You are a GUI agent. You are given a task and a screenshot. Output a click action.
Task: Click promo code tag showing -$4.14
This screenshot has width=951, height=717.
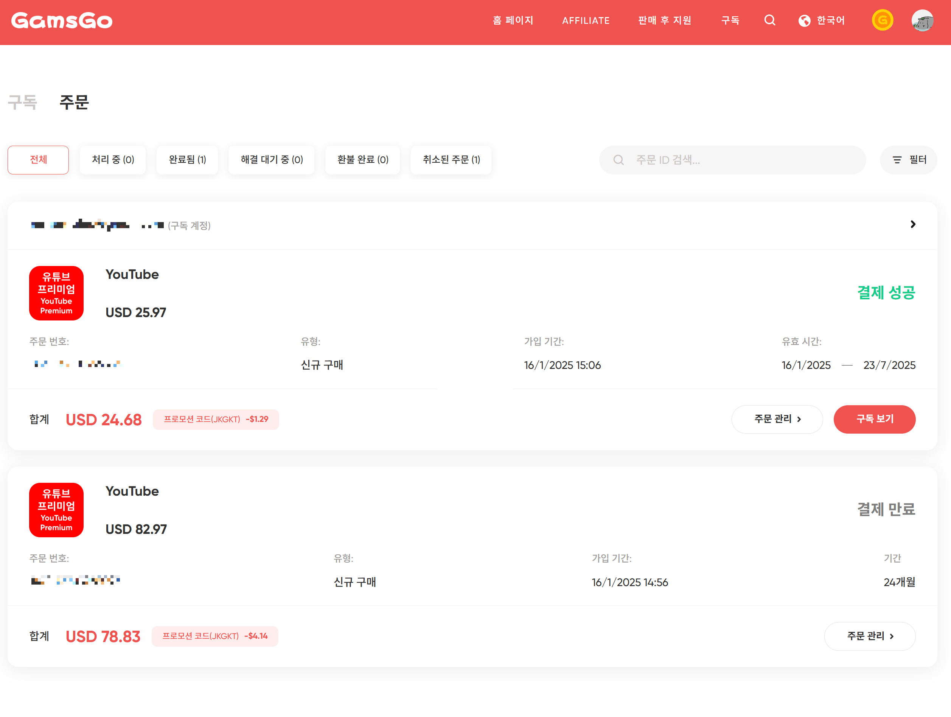[214, 636]
